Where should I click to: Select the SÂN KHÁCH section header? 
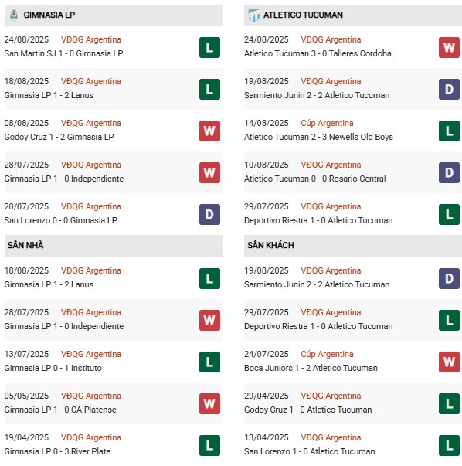pyautogui.click(x=352, y=246)
